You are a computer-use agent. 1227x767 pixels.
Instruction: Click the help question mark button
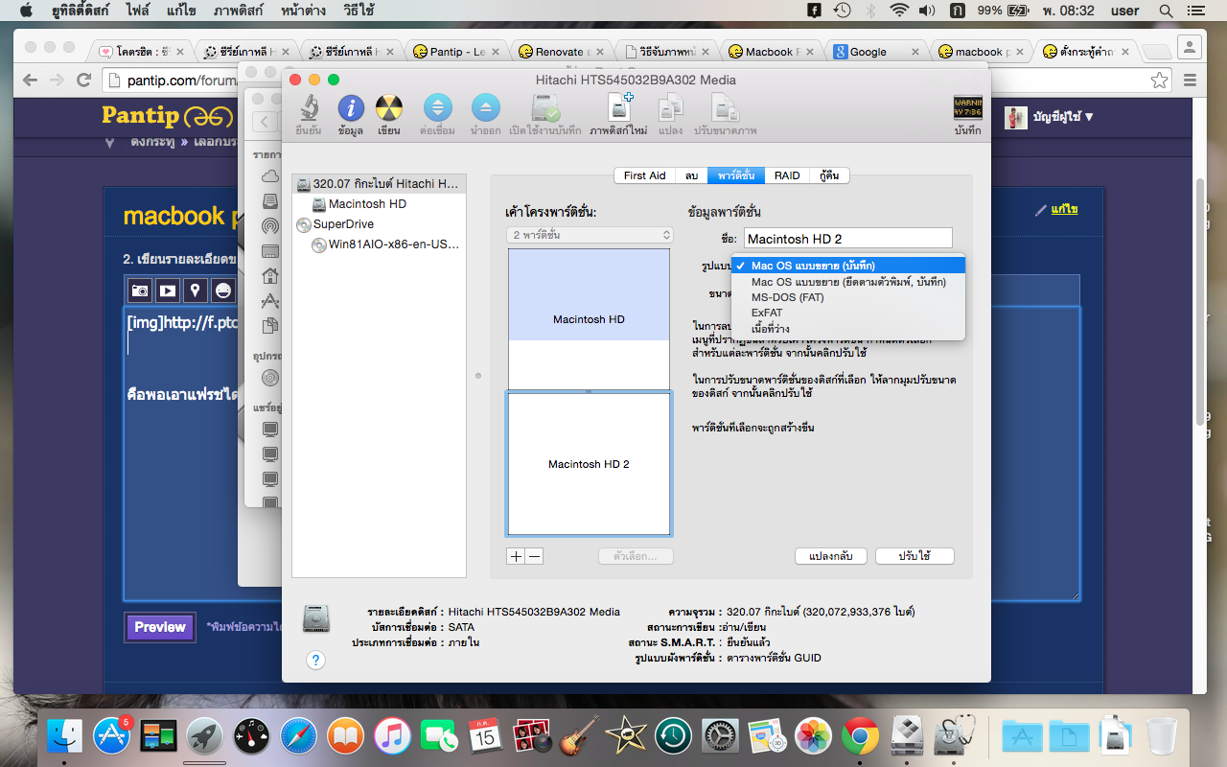pyautogui.click(x=315, y=660)
